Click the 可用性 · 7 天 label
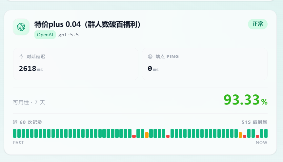Image resolution: width=283 pixels, height=162 pixels. click(29, 103)
